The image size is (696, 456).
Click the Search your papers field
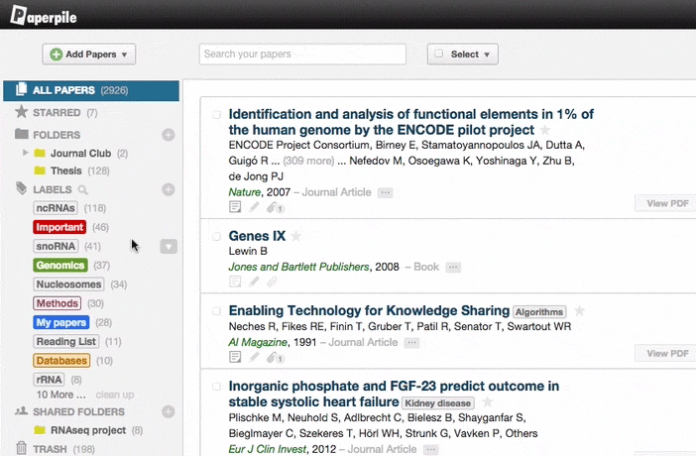[302, 55]
